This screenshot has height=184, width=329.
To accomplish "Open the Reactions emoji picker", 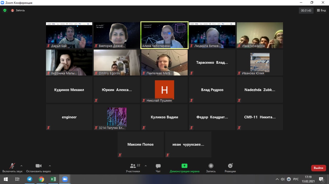I will tap(230, 166).
